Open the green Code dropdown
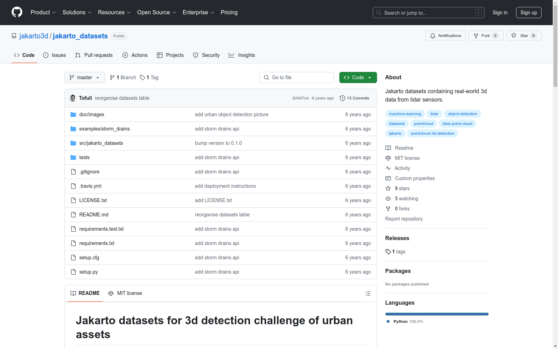The height and width of the screenshot is (349, 558). click(x=358, y=77)
